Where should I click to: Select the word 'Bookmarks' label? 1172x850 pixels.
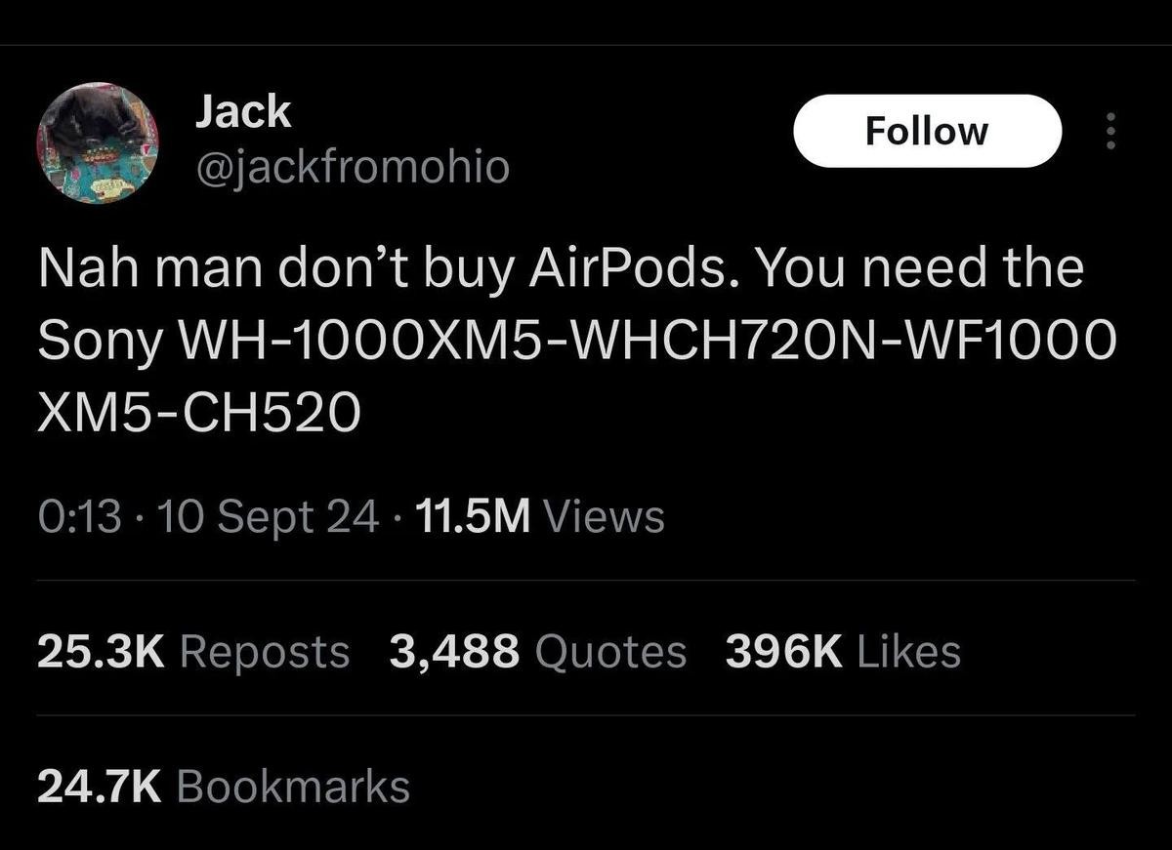293,786
